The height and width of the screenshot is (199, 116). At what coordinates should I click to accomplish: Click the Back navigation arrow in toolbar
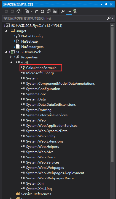click(6, 12)
